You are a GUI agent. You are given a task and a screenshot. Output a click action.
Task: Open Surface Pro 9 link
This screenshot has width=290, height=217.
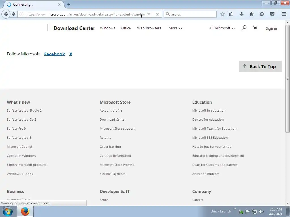pyautogui.click(x=16, y=129)
